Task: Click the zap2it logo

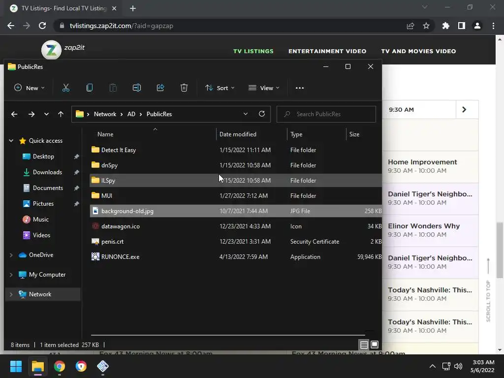Action: [51, 50]
